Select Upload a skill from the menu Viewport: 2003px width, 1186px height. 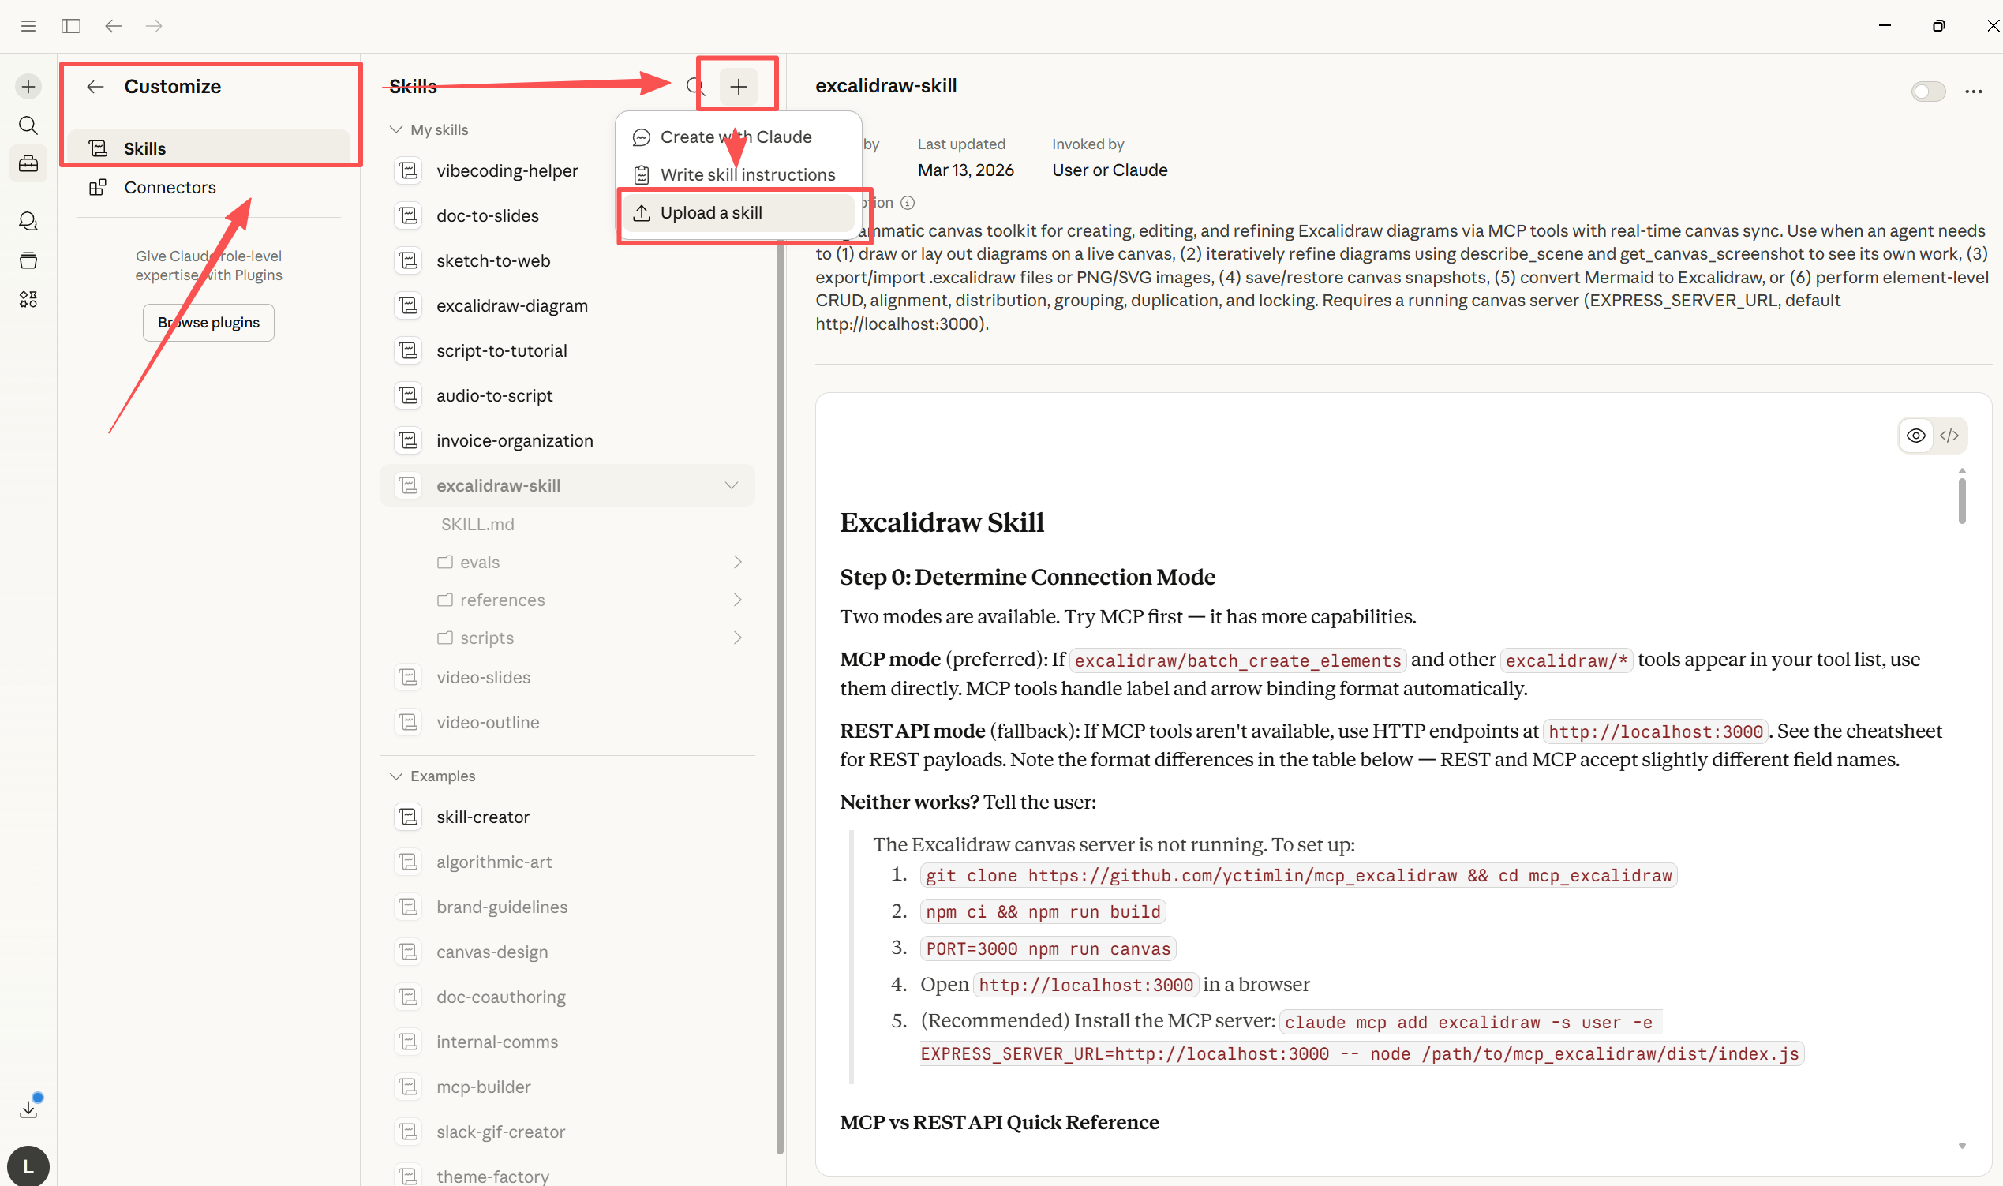pyautogui.click(x=710, y=212)
